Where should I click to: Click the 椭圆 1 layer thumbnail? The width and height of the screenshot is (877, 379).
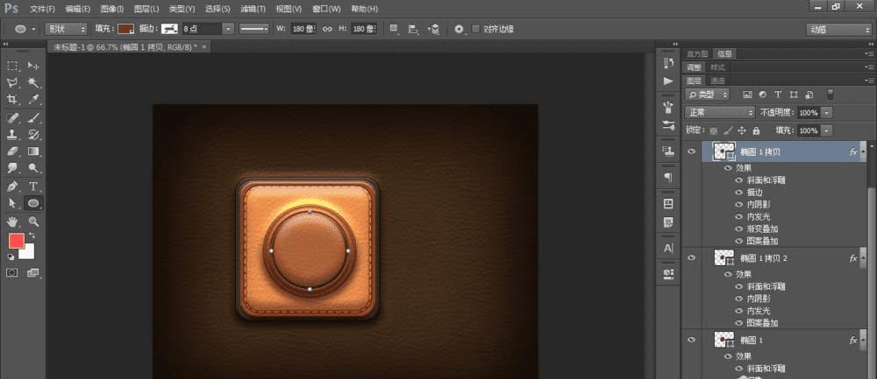pyautogui.click(x=723, y=340)
